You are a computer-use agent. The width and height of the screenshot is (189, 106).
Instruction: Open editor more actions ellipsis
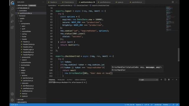coord(177,2)
